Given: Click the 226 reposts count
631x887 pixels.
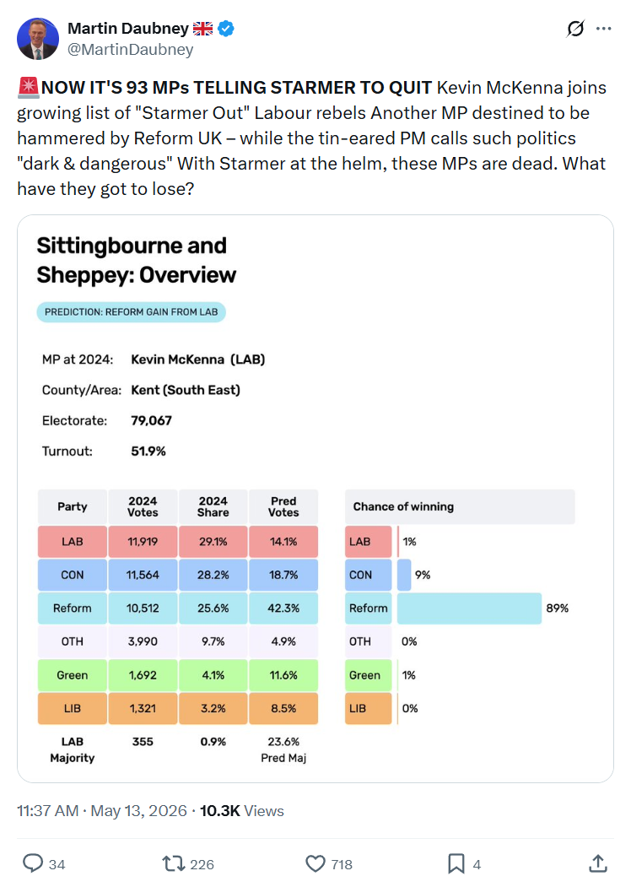Looking at the screenshot, I should pyautogui.click(x=202, y=864).
